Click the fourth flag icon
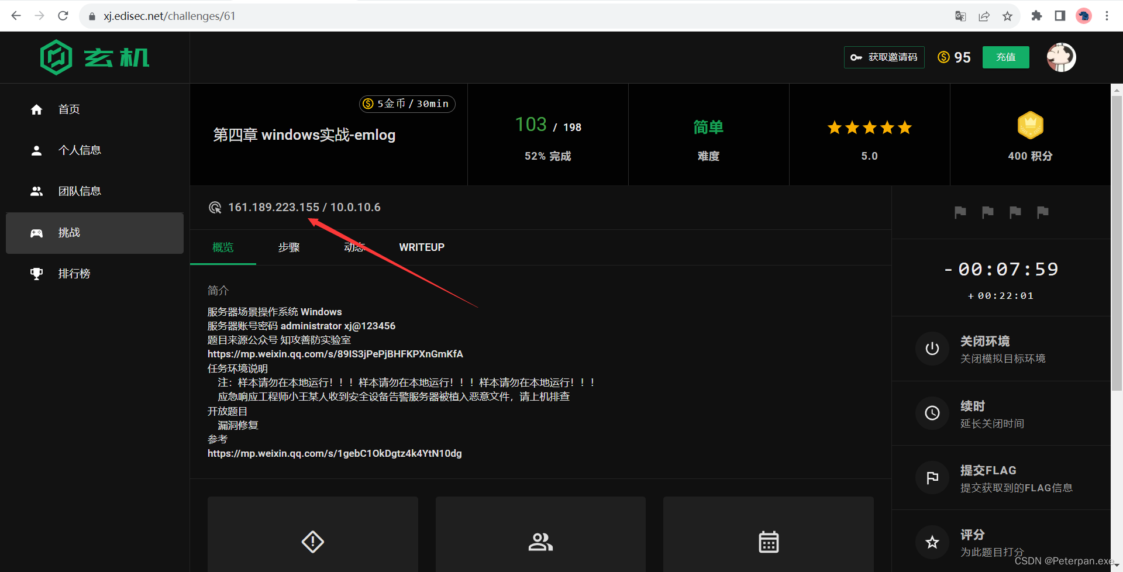 (1043, 212)
